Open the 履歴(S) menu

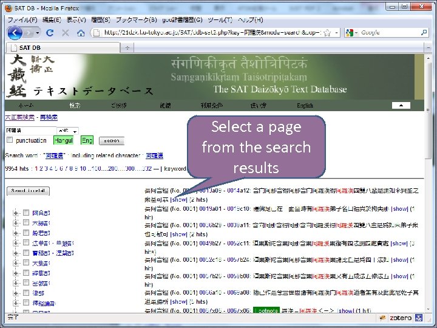101,20
